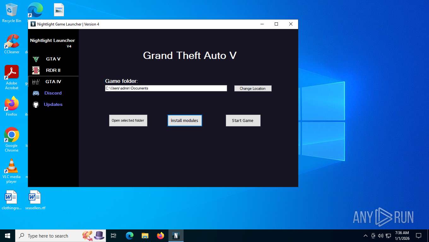The image size is (429, 242).
Task: Select the CCleaner desktop icon
Action: point(12,44)
